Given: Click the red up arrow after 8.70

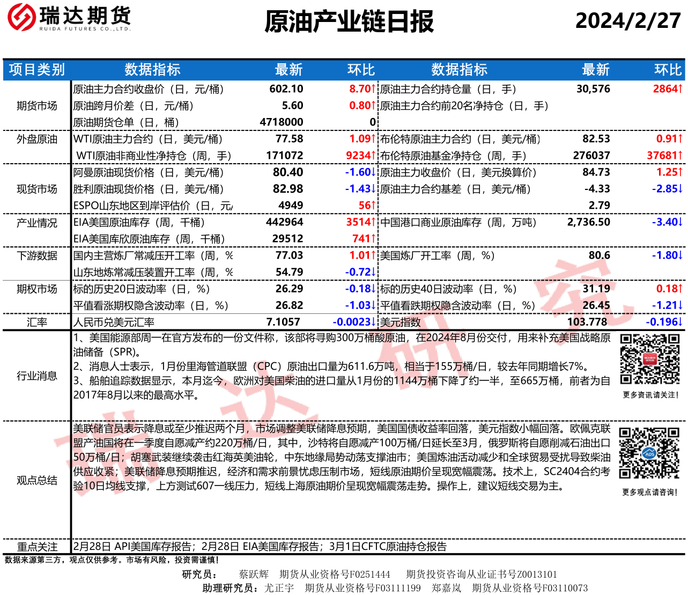Looking at the screenshot, I should pos(374,89).
